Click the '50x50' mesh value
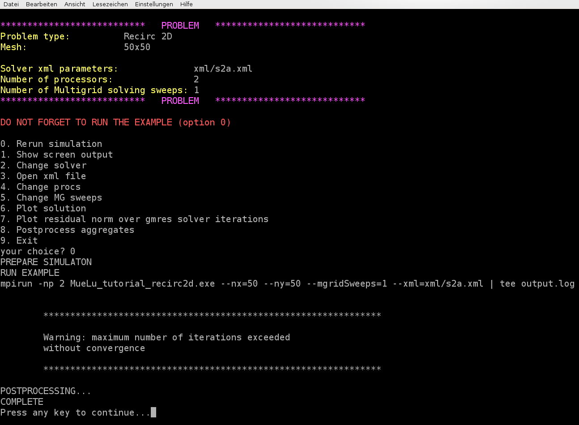Viewport: 579px width, 425px height. click(137, 47)
